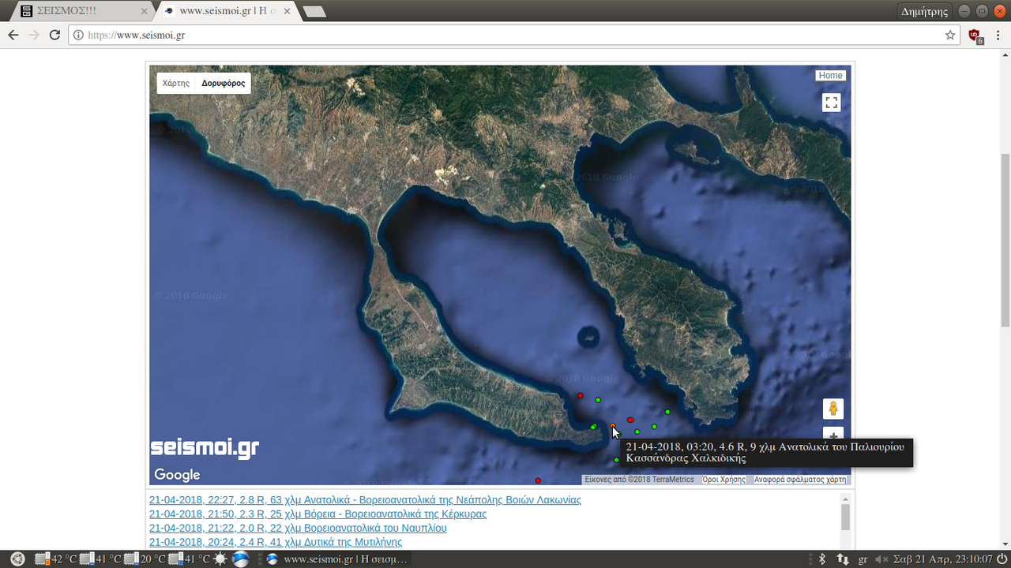Open the power/session icon in the tray
The image size is (1011, 568).
tap(1001, 559)
